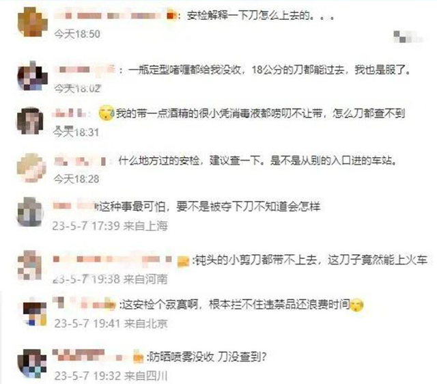This screenshot has width=437, height=384.
Task: Click the timestamp 23-5-7 17:39 来自上海
Action: 110,225
